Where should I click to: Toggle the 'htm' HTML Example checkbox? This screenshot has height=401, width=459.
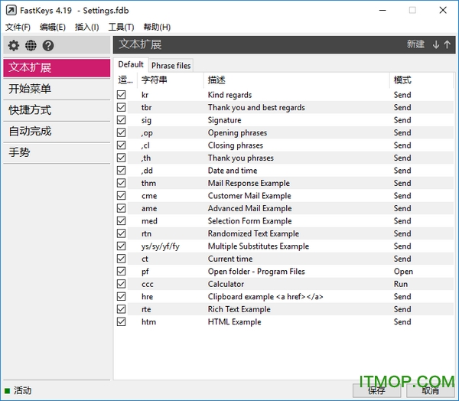[122, 322]
